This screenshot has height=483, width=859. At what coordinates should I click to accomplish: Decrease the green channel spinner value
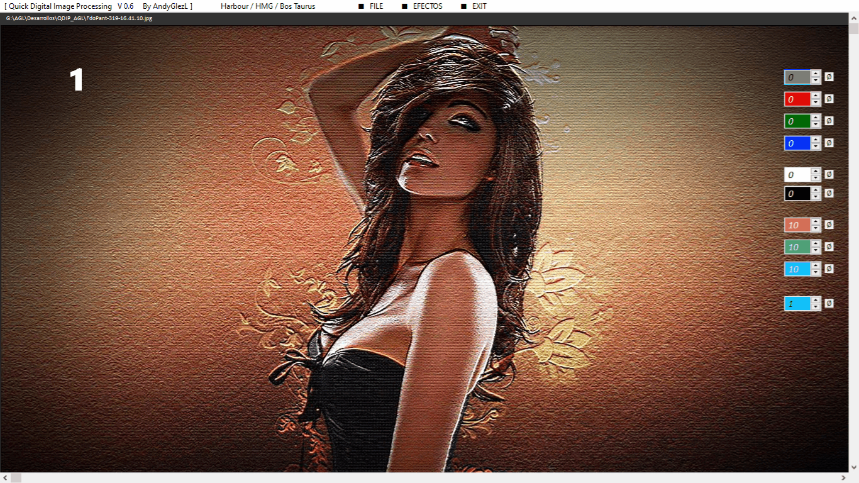[816, 125]
